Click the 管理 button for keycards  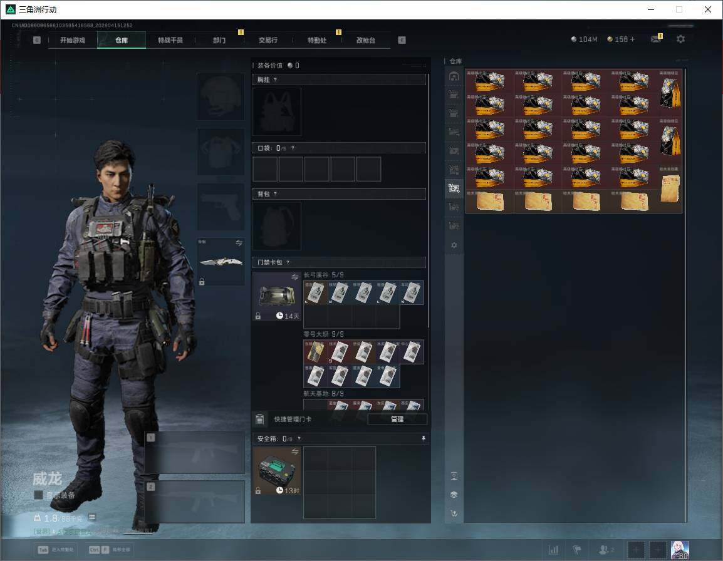tap(397, 419)
